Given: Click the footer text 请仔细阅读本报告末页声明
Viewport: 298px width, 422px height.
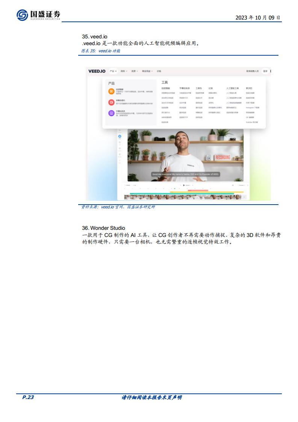Looking at the screenshot, I should point(152,398).
